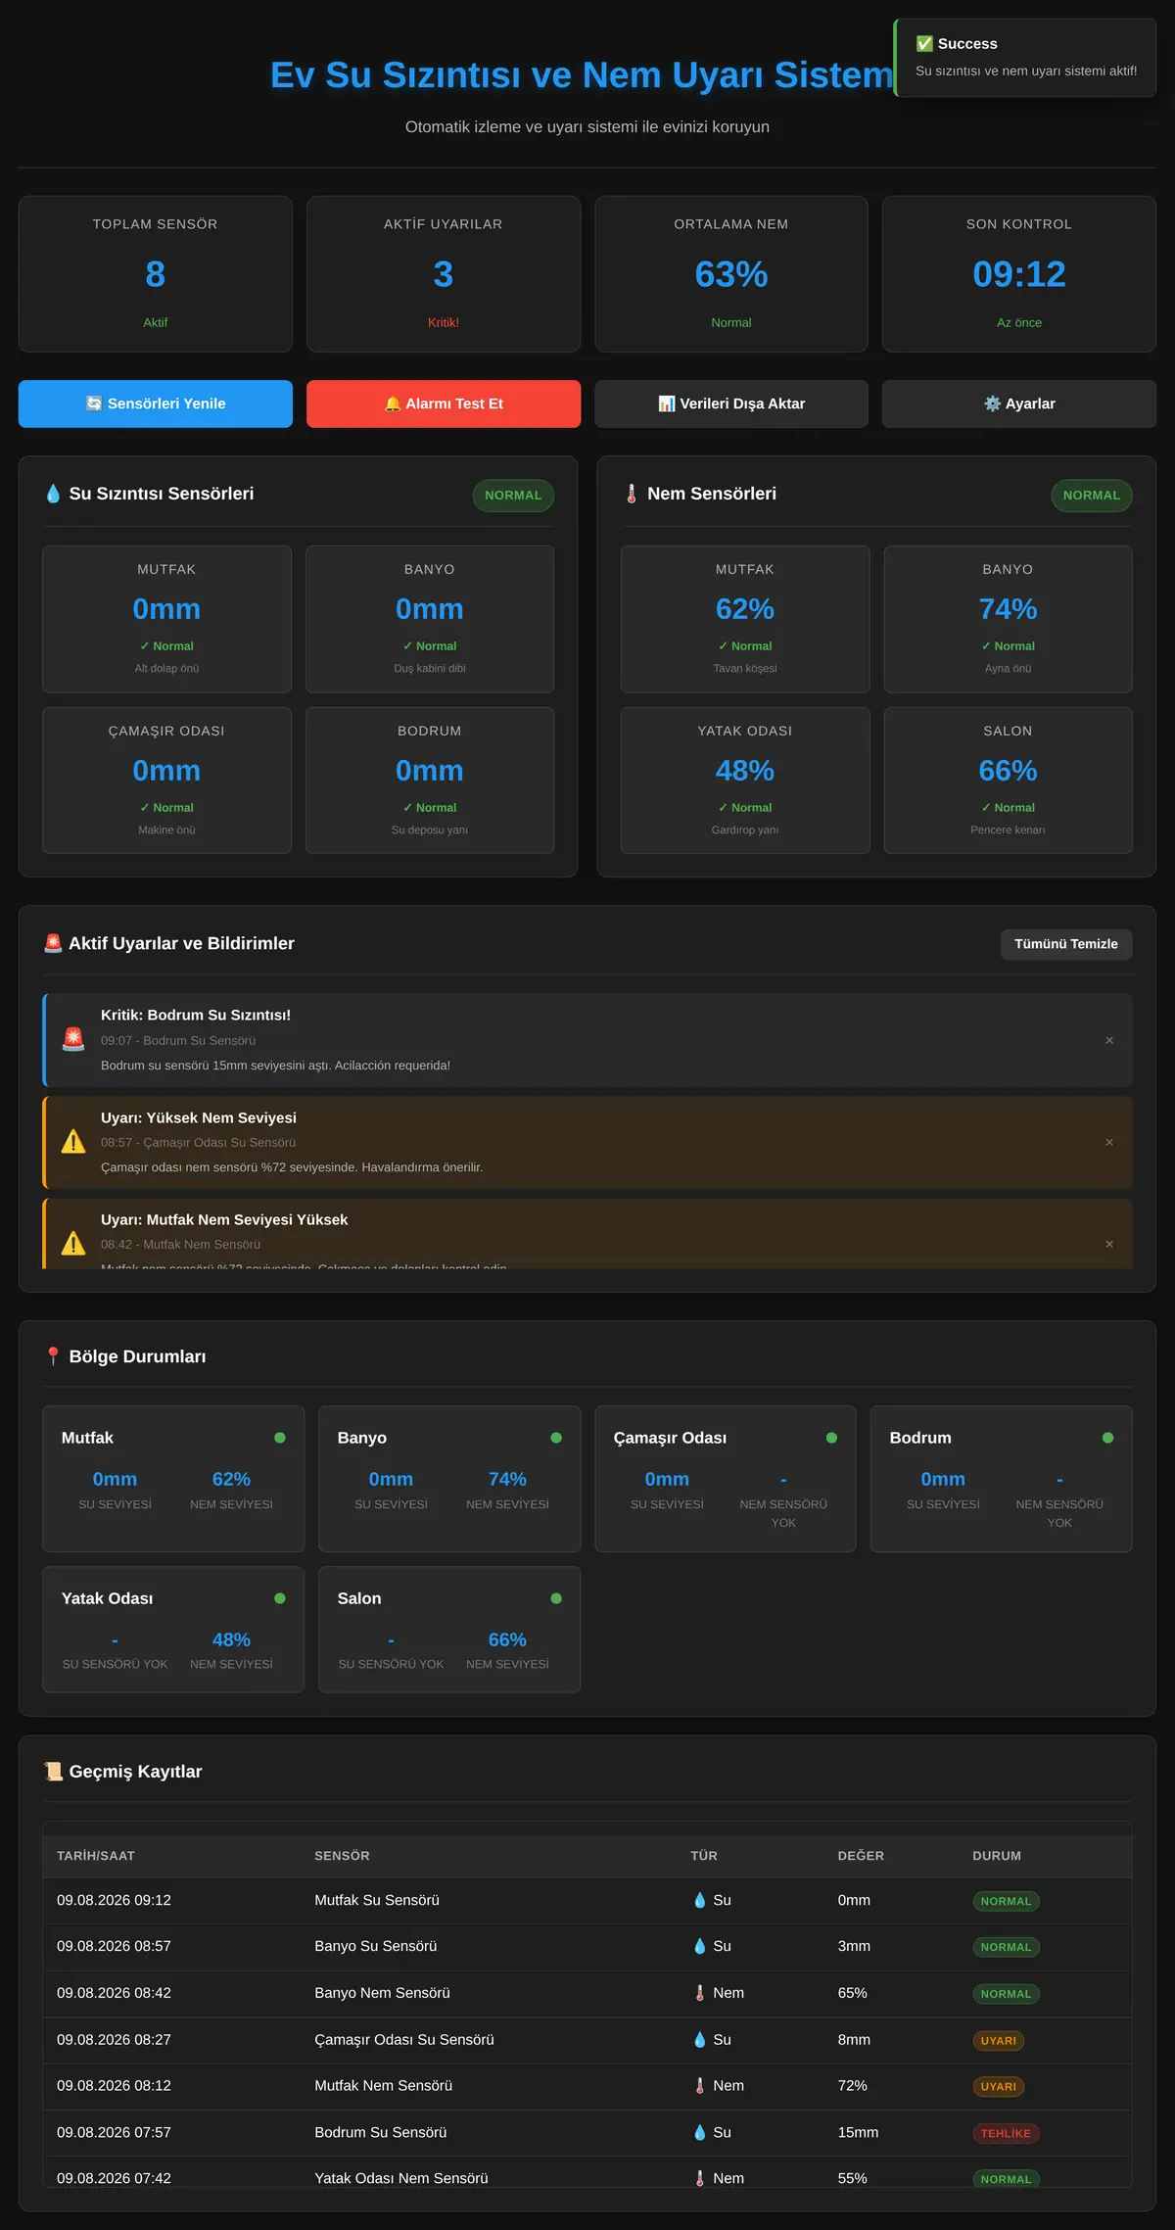Click the TEHLİKE badge in Bodrum Su Sensörü row
Image resolution: width=1175 pixels, height=2230 pixels.
1006,2133
